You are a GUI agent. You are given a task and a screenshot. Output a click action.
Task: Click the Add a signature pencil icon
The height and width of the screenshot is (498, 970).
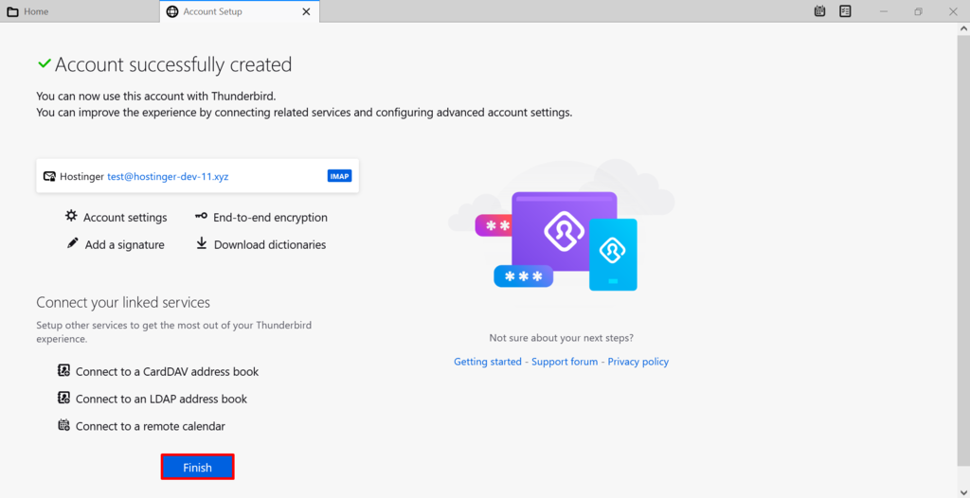pyautogui.click(x=72, y=243)
